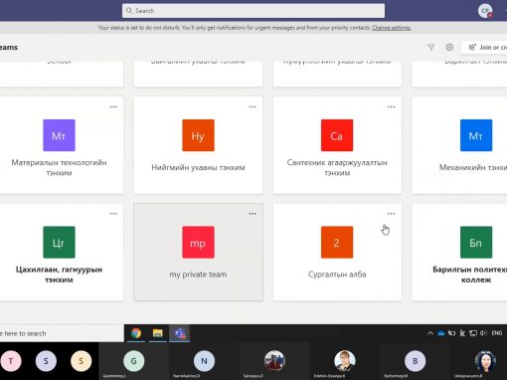Click the volume speaker tray icon

click(x=483, y=333)
